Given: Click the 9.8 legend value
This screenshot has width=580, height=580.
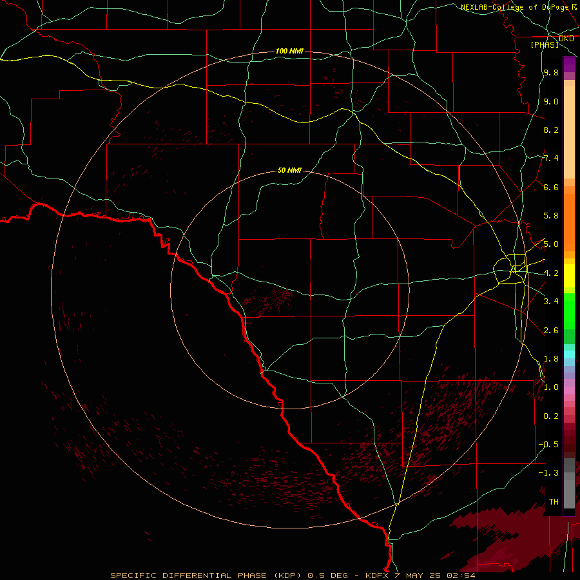Looking at the screenshot, I should click(x=551, y=72).
